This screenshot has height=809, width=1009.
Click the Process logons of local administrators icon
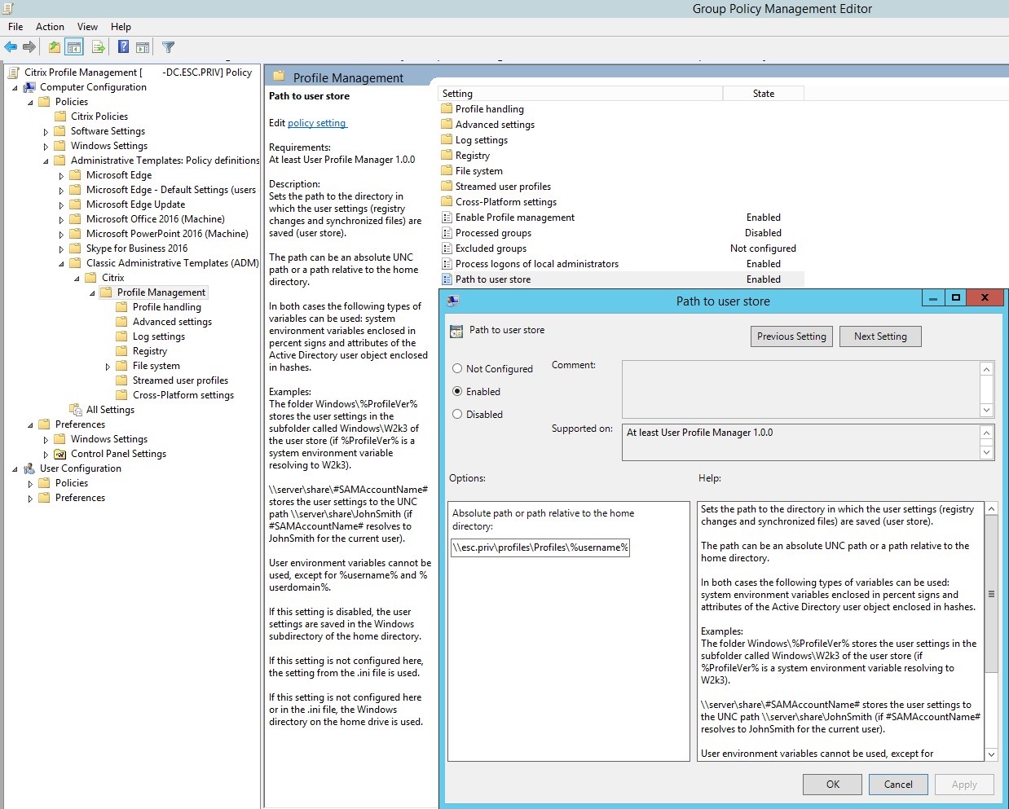pos(447,264)
